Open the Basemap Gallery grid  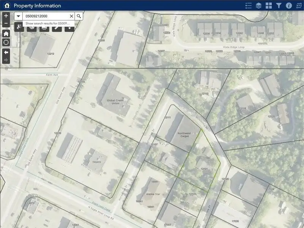click(x=269, y=6)
